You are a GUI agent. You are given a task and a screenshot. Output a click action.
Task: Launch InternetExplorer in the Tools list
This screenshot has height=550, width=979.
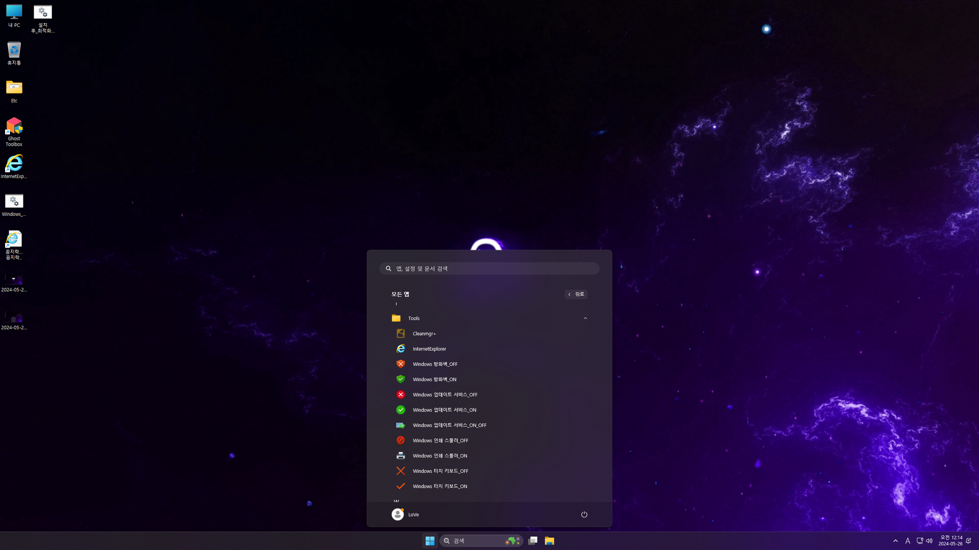(x=429, y=349)
